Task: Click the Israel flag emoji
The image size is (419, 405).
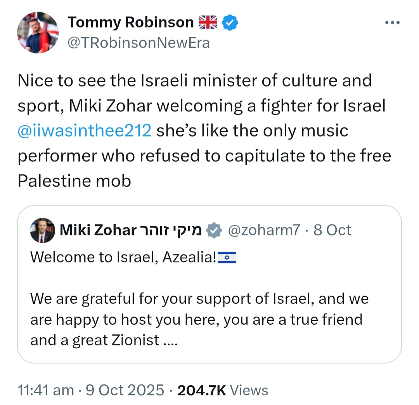Action: point(227,258)
